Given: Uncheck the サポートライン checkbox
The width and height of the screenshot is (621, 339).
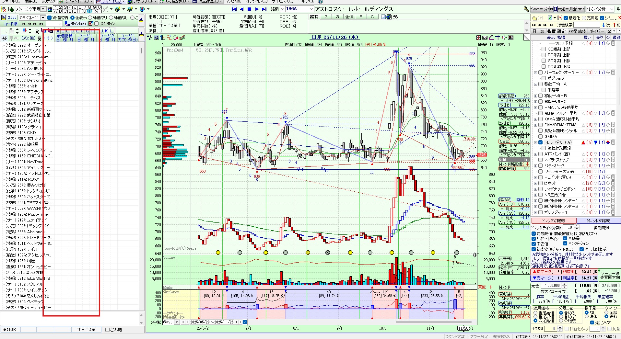Looking at the screenshot, I should (x=534, y=239).
